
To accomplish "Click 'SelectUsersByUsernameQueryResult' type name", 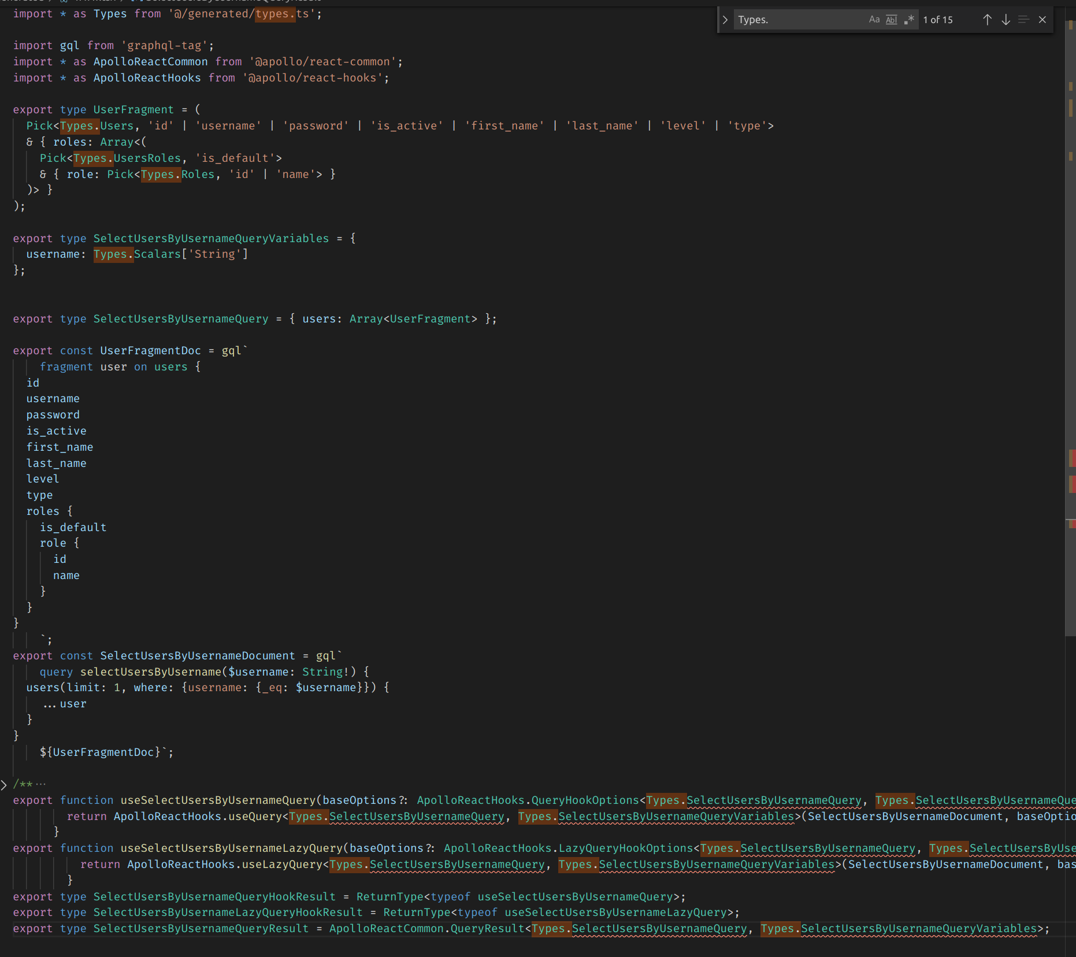I will [201, 928].
